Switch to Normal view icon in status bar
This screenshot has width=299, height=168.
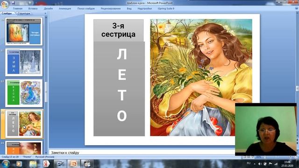click(245, 157)
